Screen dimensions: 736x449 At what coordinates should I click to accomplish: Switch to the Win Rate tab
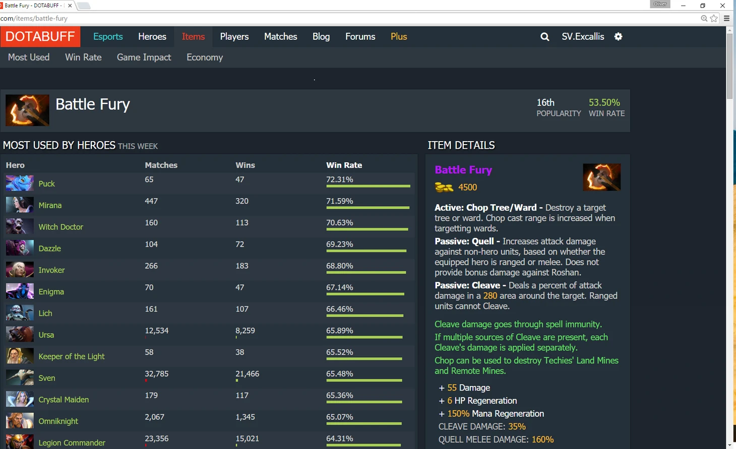click(x=83, y=57)
